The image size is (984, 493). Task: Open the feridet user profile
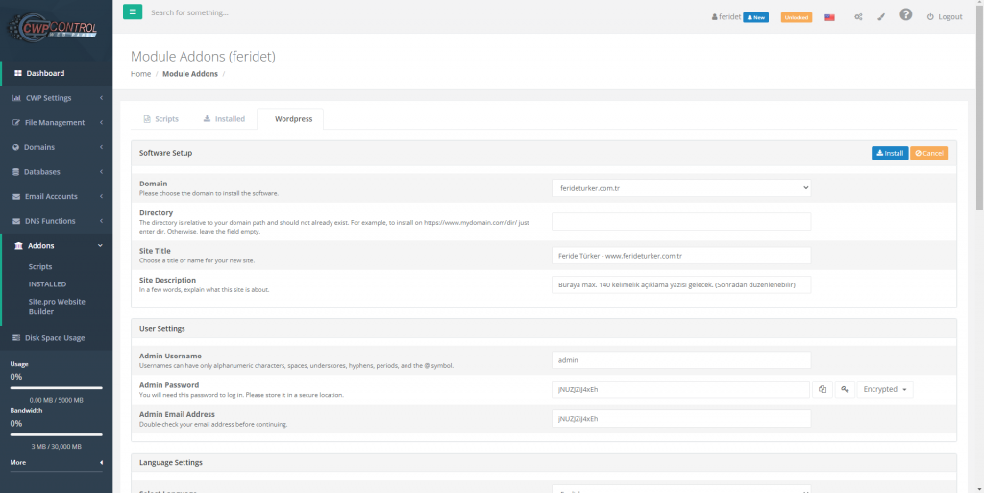pyautogui.click(x=726, y=17)
